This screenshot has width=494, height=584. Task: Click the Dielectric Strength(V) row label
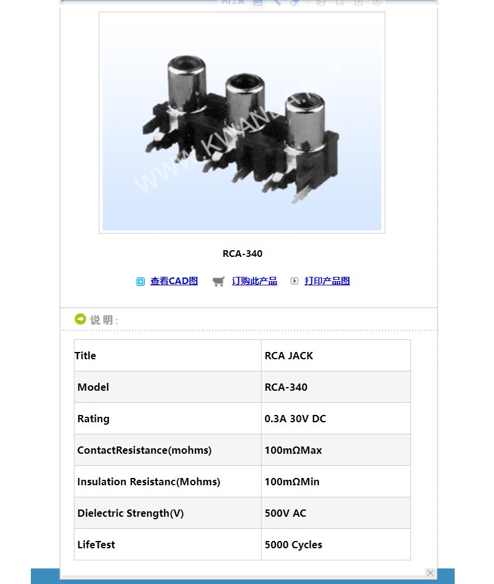point(130,513)
